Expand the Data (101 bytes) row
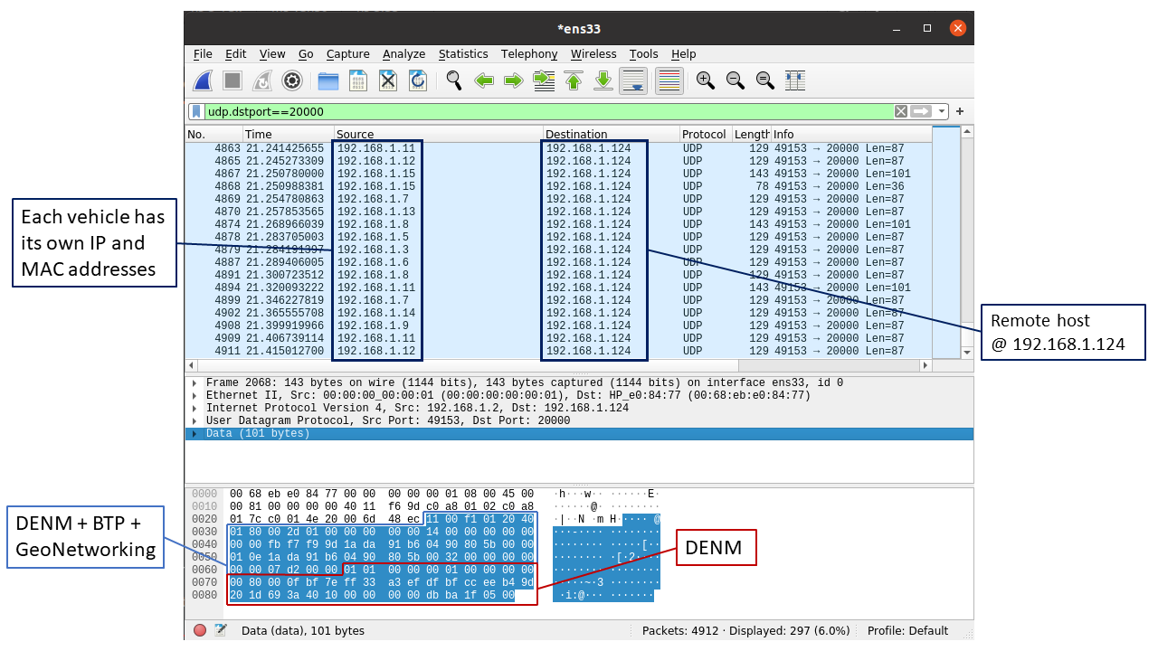This screenshot has height=651, width=1158. 195,434
